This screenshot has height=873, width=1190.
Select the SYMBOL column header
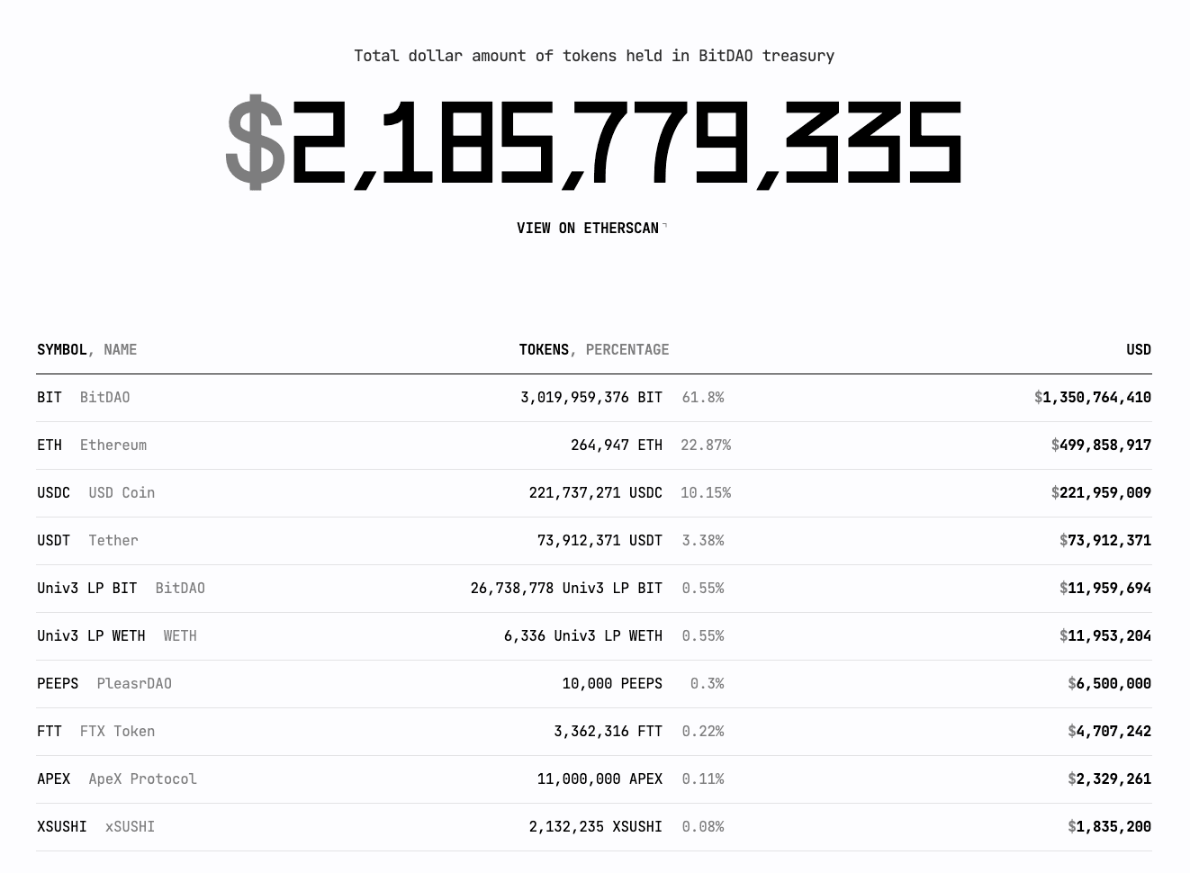[62, 349]
